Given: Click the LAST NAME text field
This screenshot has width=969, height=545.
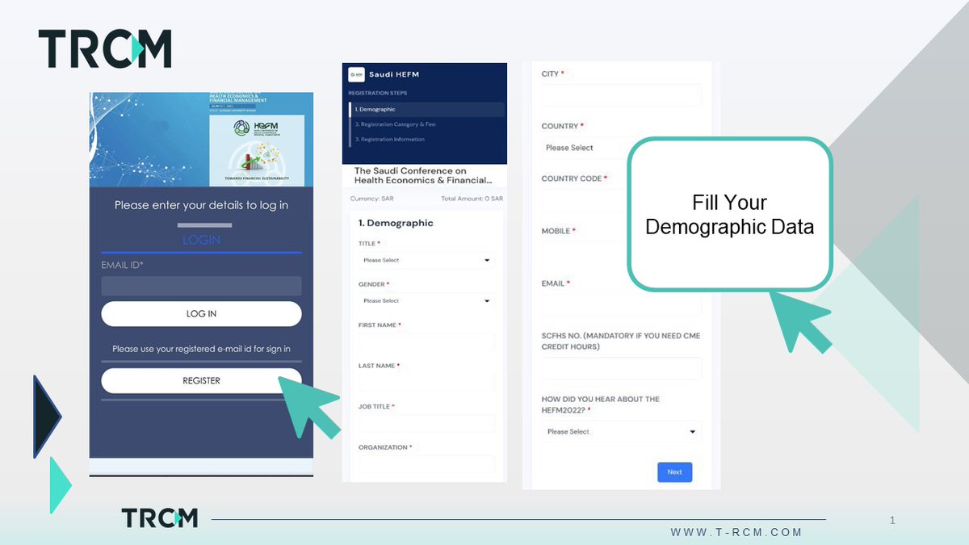Looking at the screenshot, I should click(426, 383).
